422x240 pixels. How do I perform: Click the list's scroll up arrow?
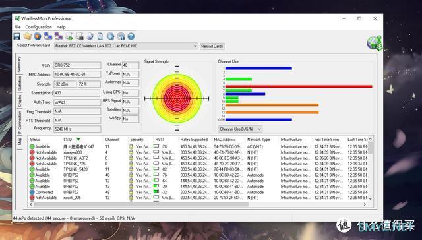371,139
